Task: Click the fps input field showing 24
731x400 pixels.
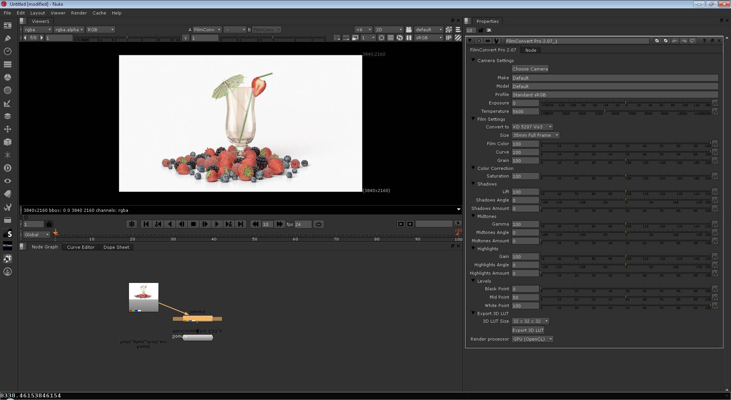Action: pyautogui.click(x=303, y=224)
